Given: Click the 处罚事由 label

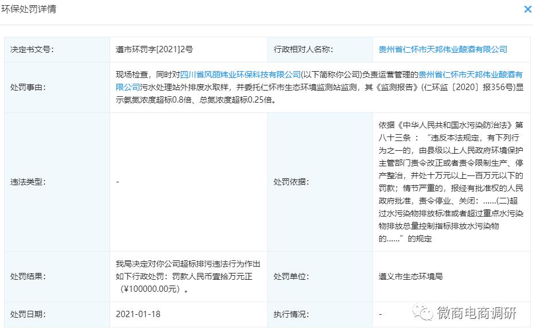Looking at the screenshot, I should click(28, 87).
